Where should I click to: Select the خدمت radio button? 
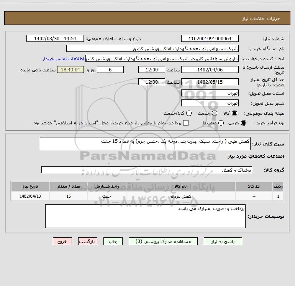point(215,113)
